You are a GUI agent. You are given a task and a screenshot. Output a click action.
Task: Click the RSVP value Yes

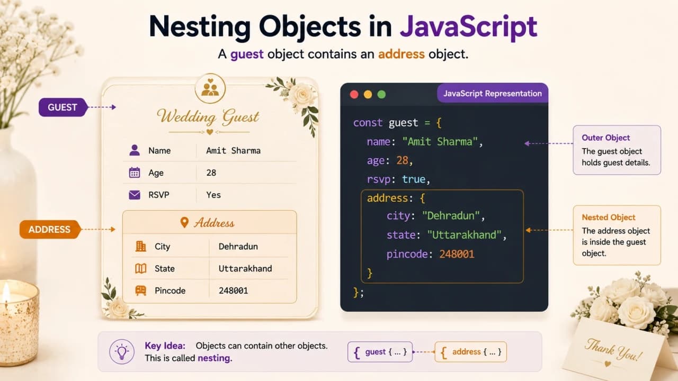click(x=213, y=195)
